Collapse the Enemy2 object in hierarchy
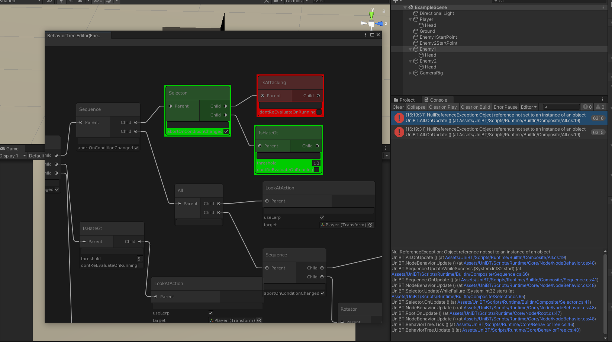This screenshot has width=612, height=342. pos(410,61)
